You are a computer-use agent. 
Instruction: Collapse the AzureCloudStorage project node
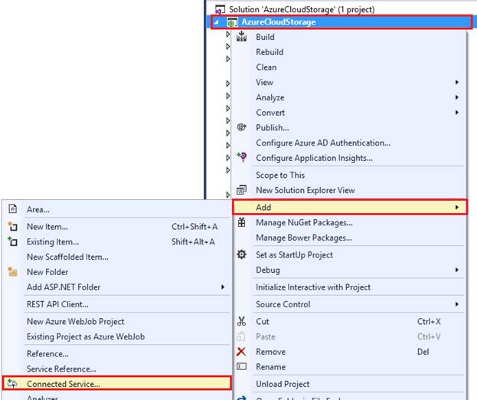(216, 22)
